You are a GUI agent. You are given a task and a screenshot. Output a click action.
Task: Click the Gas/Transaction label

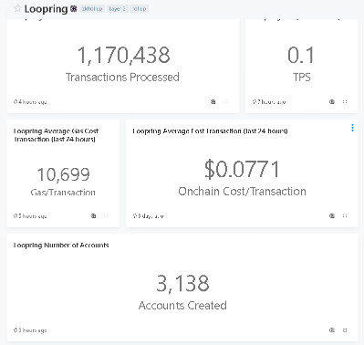pos(63,193)
